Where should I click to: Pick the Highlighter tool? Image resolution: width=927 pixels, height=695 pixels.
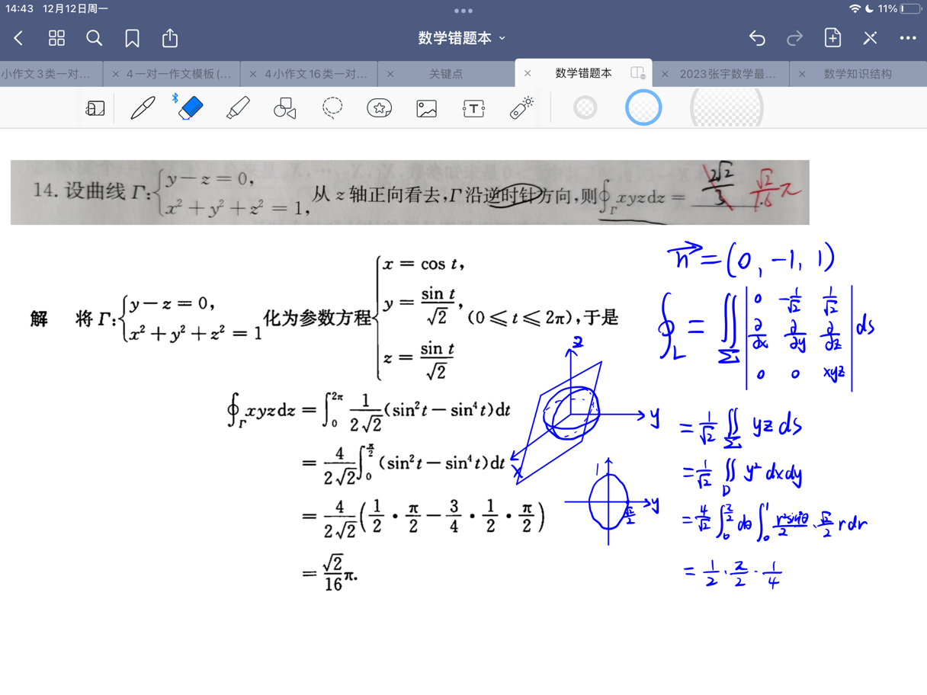pos(237,107)
